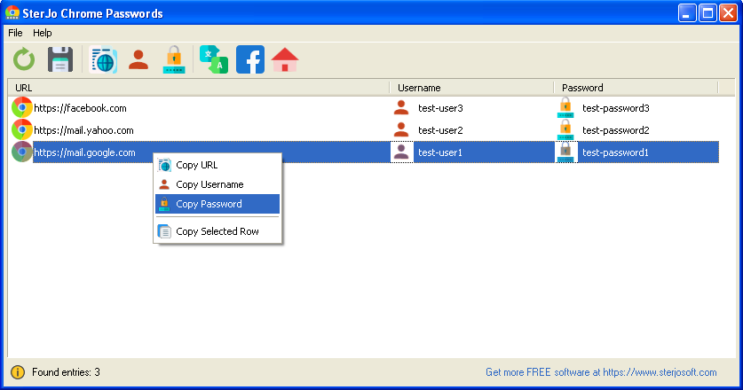Screen dimensions: 743x390
Task: Click the Home page toolbar icon
Action: [x=285, y=59]
